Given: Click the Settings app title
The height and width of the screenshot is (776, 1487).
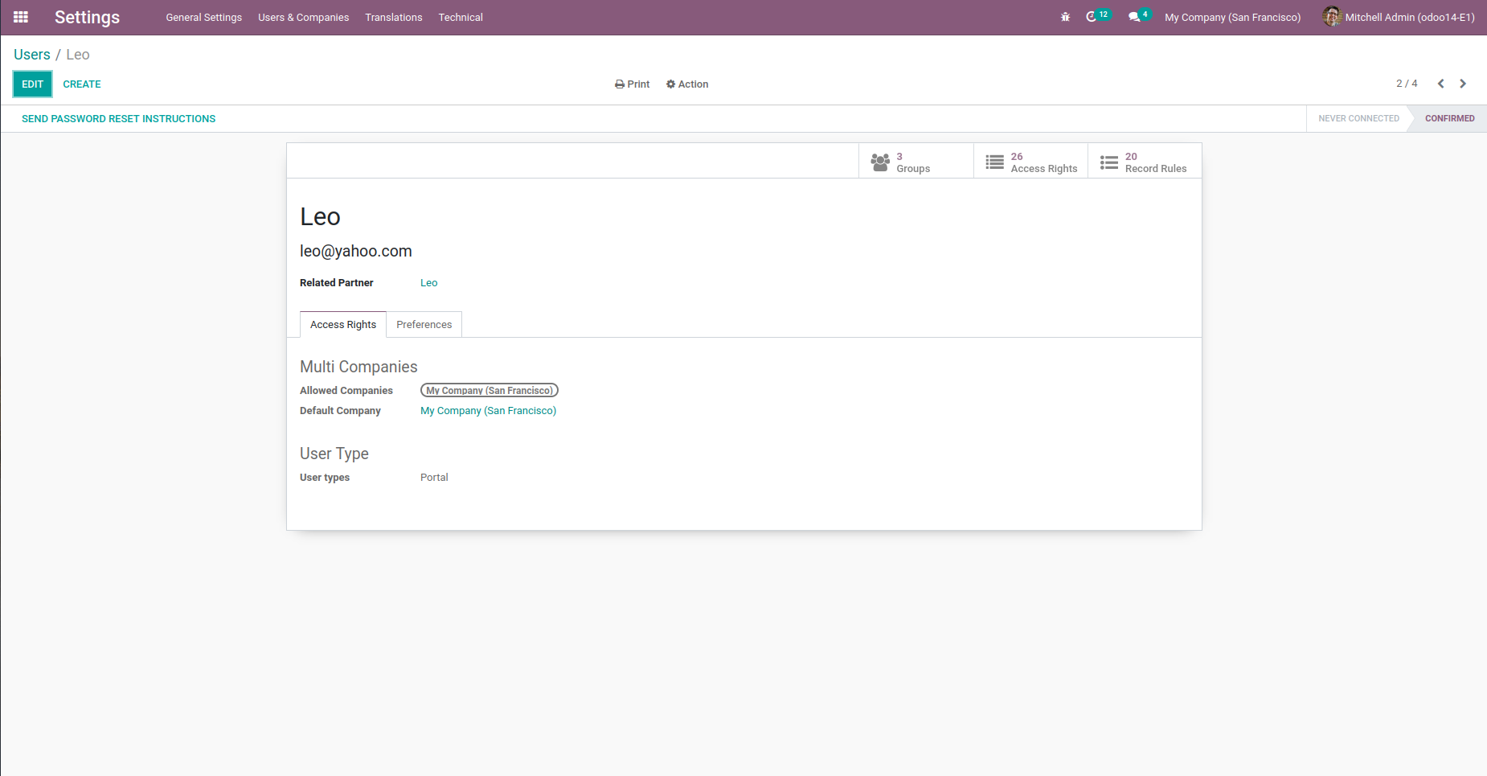Looking at the screenshot, I should click(x=87, y=17).
